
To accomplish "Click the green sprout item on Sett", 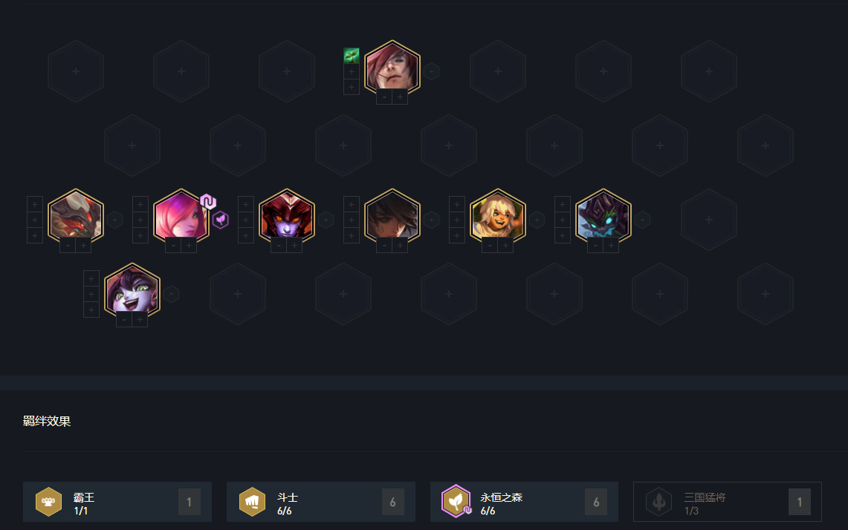I will pos(352,56).
